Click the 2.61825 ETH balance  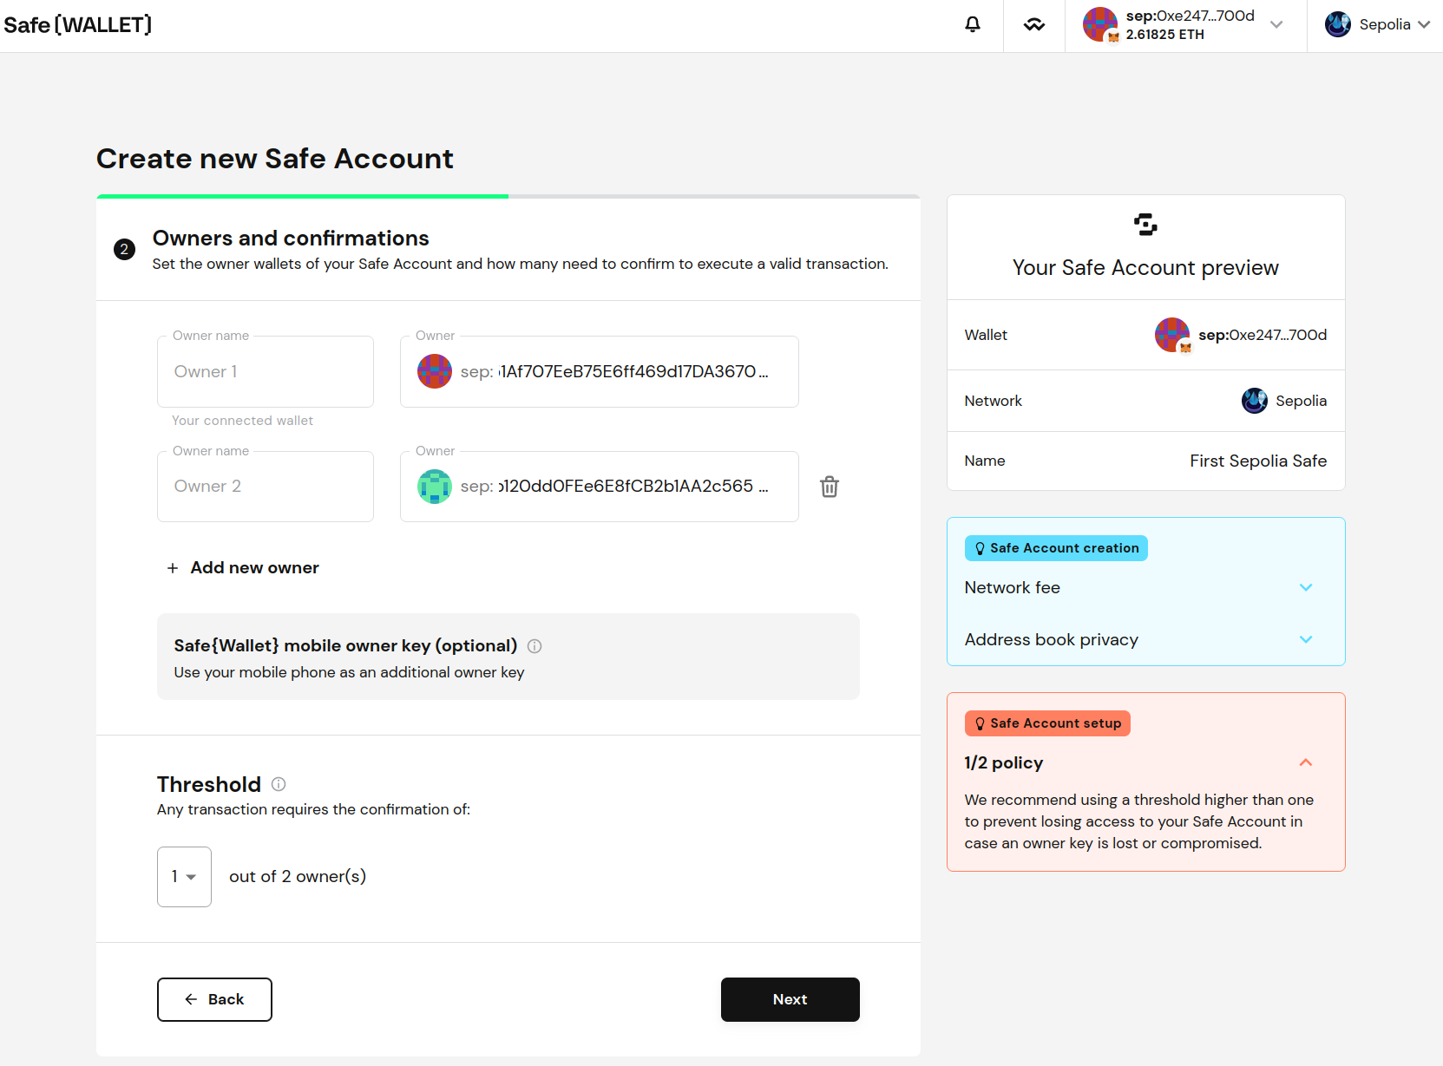[1164, 35]
